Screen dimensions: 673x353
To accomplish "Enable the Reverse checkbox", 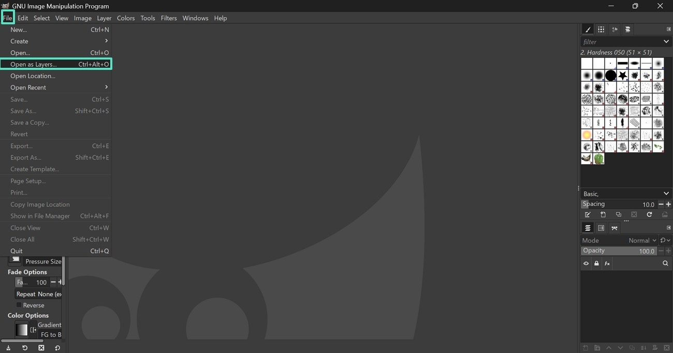I will [19, 305].
